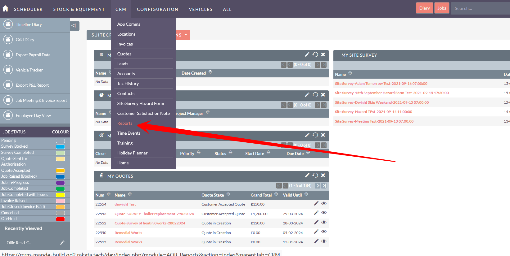Image resolution: width=510 pixels, height=256 pixels.
Task: Sort My Quotes by Num column
Action: (x=109, y=194)
